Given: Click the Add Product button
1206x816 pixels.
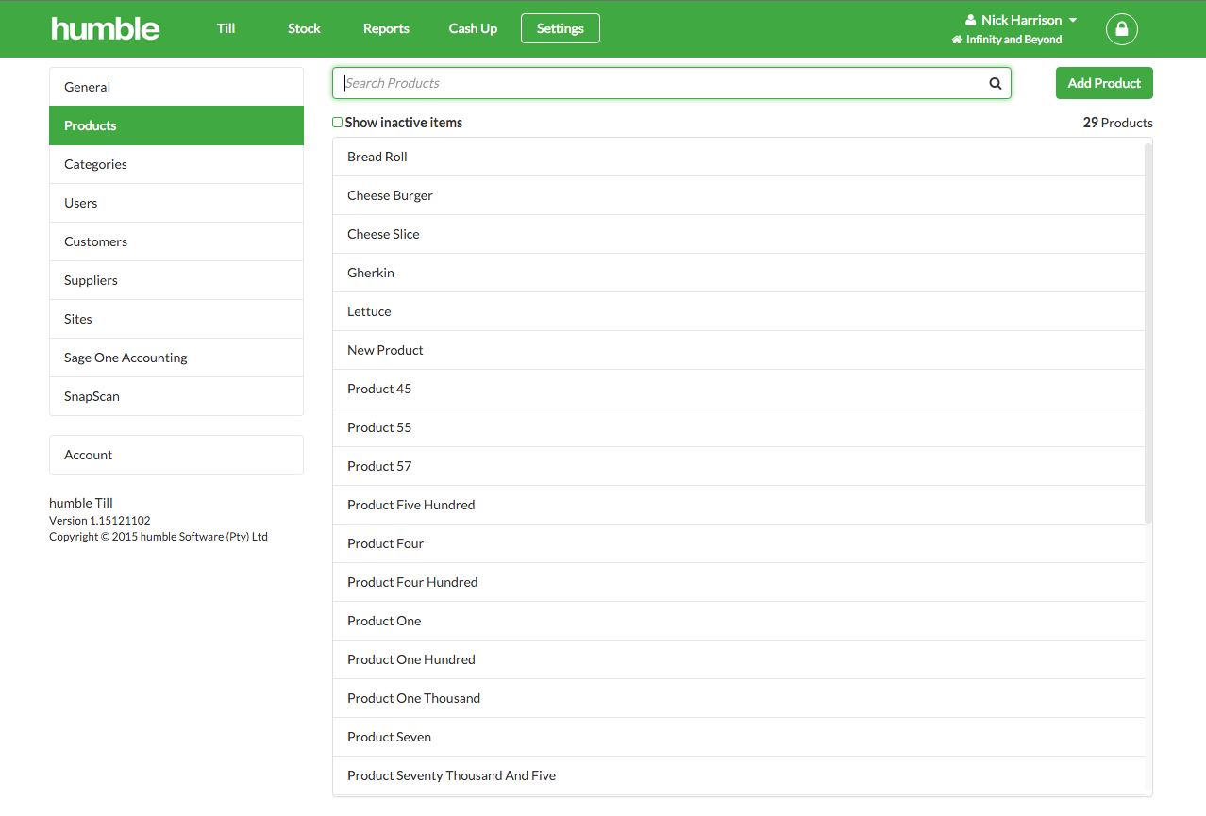Looking at the screenshot, I should (1104, 83).
